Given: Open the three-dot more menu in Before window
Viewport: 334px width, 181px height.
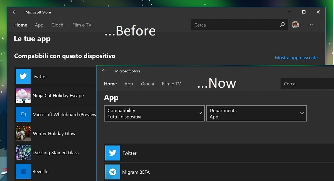Looking at the screenshot, I should (x=310, y=25).
